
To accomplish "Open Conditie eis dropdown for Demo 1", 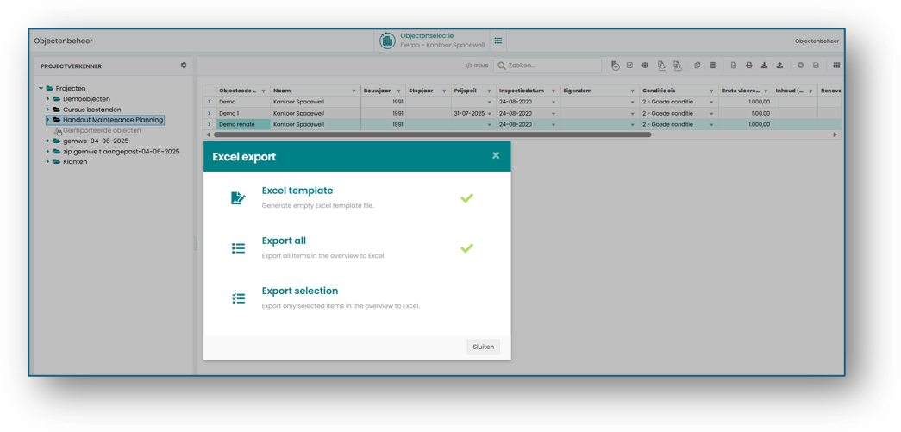I will pyautogui.click(x=711, y=113).
